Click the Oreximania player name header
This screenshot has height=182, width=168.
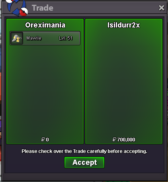[x=45, y=25]
